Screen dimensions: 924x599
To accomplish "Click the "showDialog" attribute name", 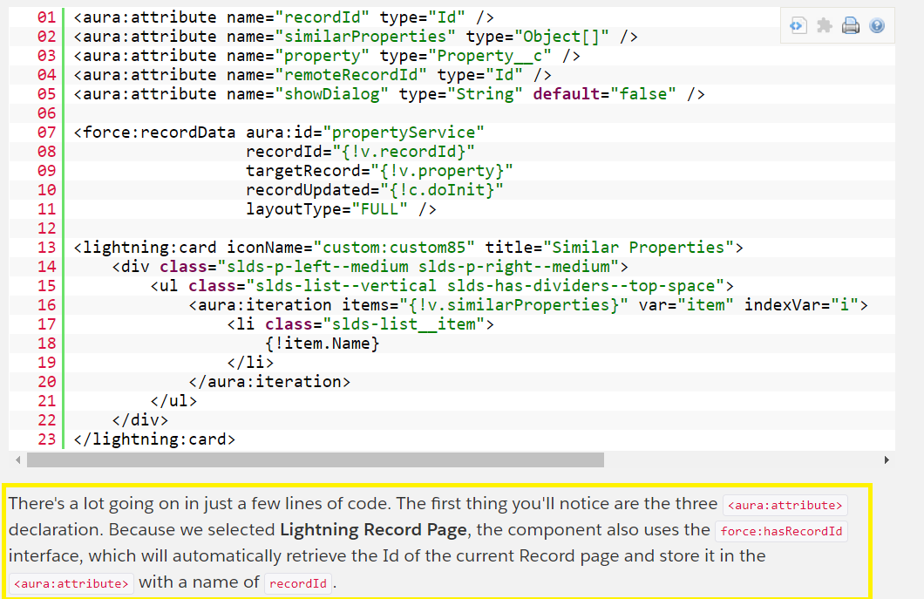I will [x=332, y=94].
